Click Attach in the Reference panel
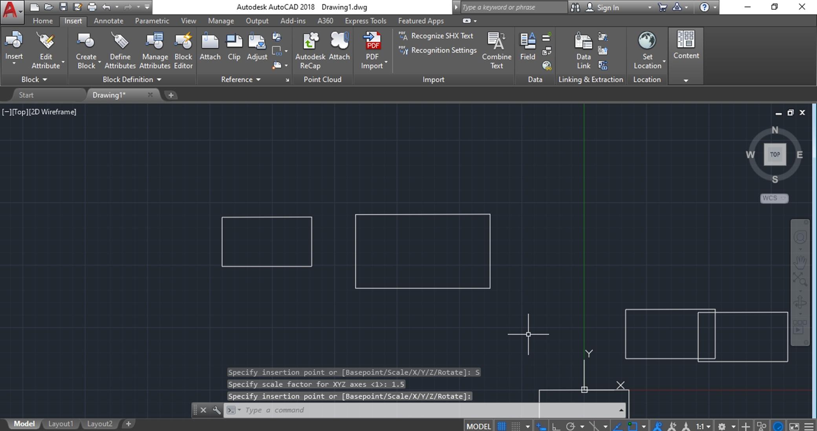817x431 pixels. point(210,46)
